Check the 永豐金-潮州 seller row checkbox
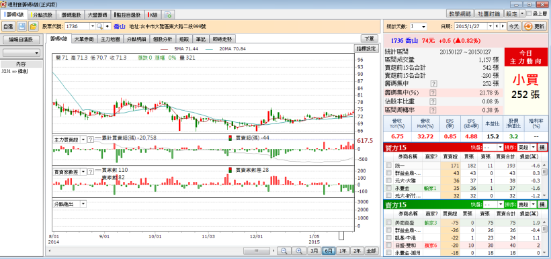Image resolution: width=551 pixels, height=259 pixels. click(388, 253)
